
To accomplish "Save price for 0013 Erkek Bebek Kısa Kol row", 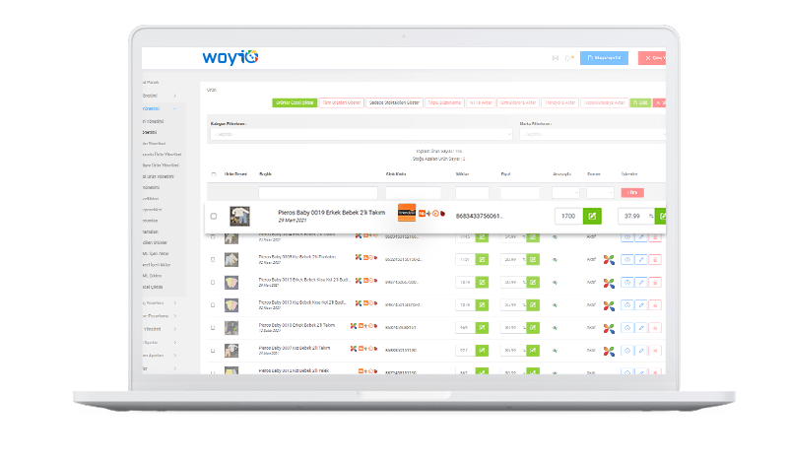I will pos(533,283).
